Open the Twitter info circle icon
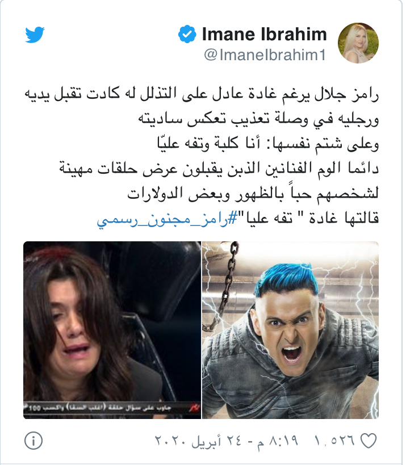 [x=34, y=441]
